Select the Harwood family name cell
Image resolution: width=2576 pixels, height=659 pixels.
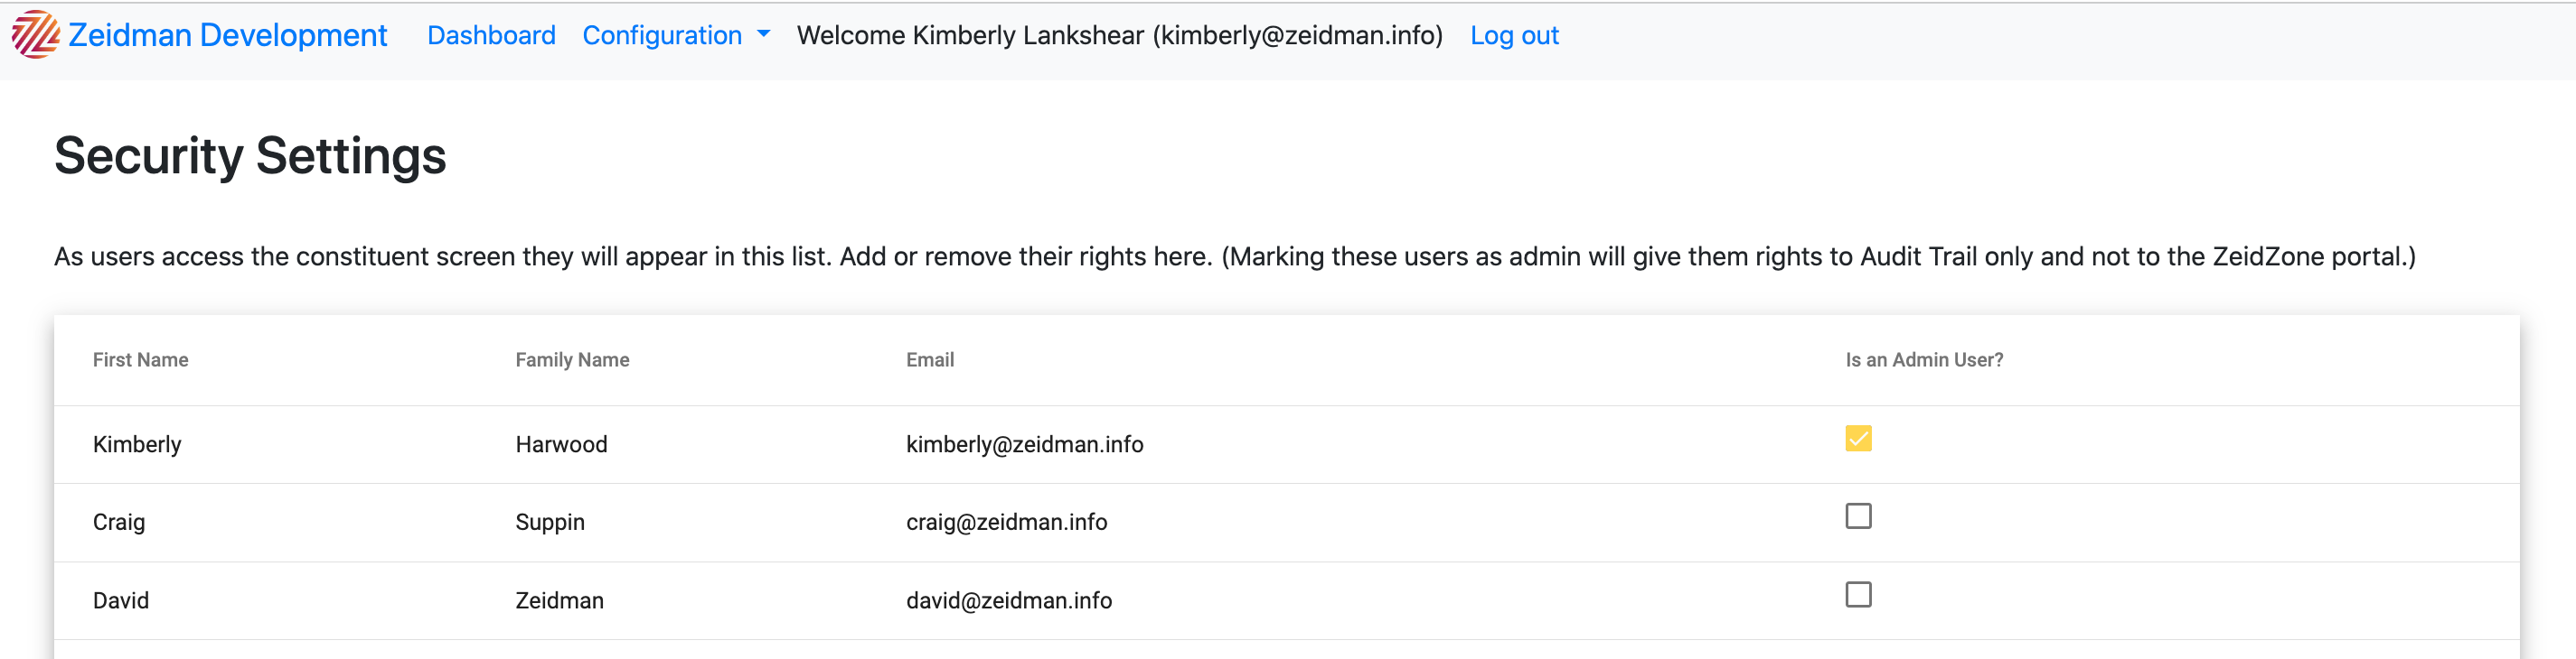point(561,444)
